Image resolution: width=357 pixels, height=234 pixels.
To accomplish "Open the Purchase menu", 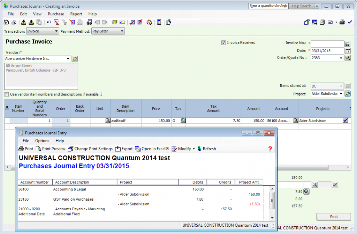I will tap(56, 14).
